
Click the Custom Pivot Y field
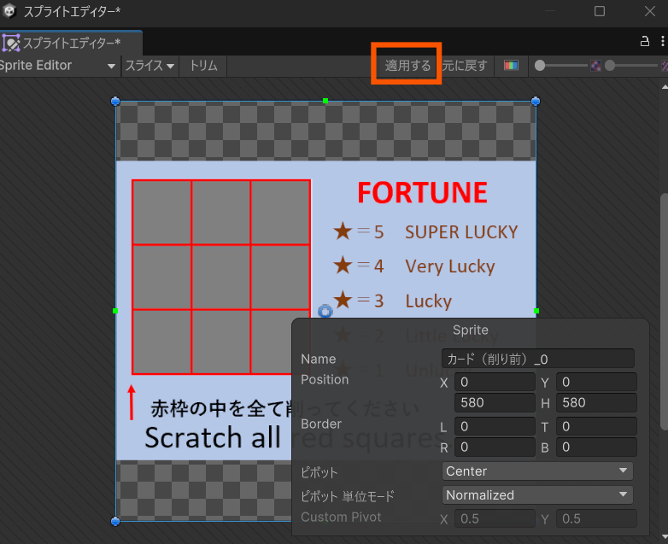pos(596,518)
